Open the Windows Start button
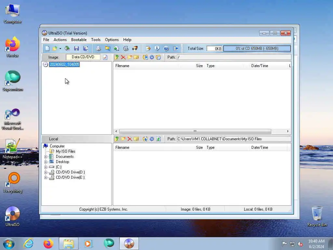 (x=9, y=243)
